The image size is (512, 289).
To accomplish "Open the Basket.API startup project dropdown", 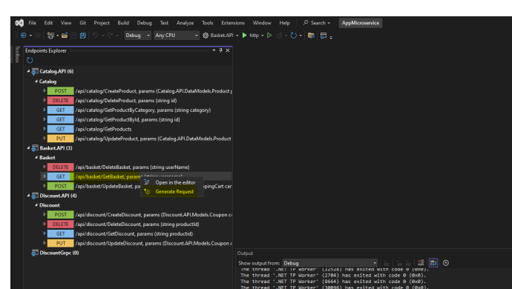I will click(x=237, y=36).
